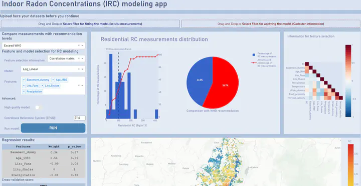Clear the Log_Linear model selection
Viewport: 361px width, 186px height.
pos(79,69)
